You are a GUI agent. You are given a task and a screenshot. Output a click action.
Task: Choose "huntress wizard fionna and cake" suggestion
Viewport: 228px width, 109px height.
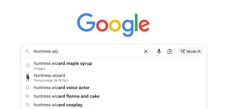[66, 96]
